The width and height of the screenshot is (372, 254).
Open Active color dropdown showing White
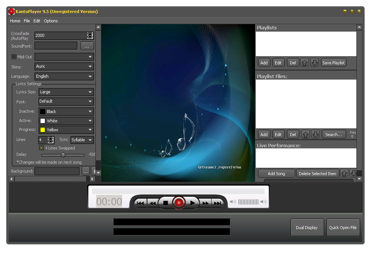(x=66, y=121)
